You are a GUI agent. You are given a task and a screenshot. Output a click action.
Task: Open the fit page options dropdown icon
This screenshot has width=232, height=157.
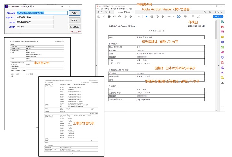[x=179, y=17]
